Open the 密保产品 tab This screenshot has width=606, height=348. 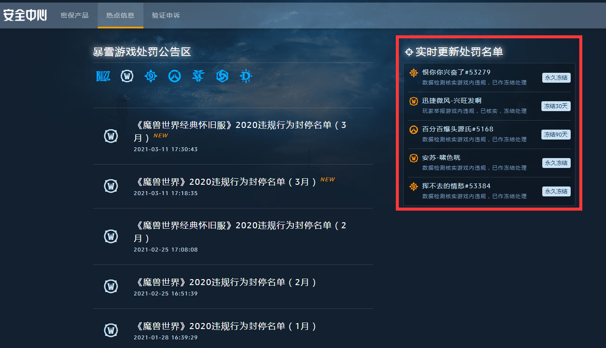click(x=75, y=15)
